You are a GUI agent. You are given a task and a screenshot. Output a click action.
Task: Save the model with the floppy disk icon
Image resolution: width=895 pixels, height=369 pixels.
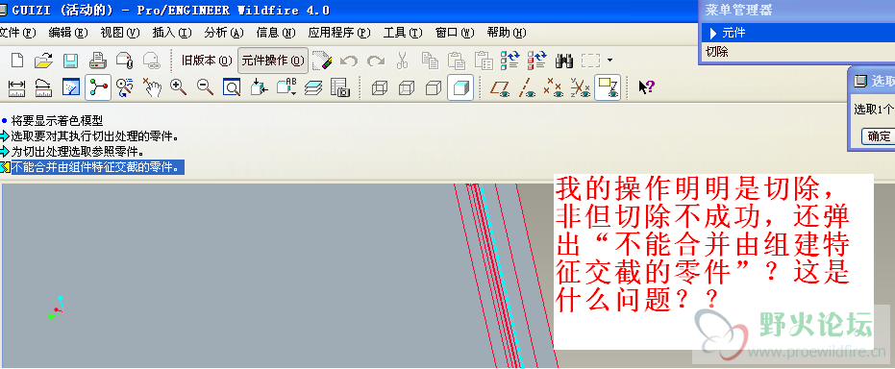(71, 61)
